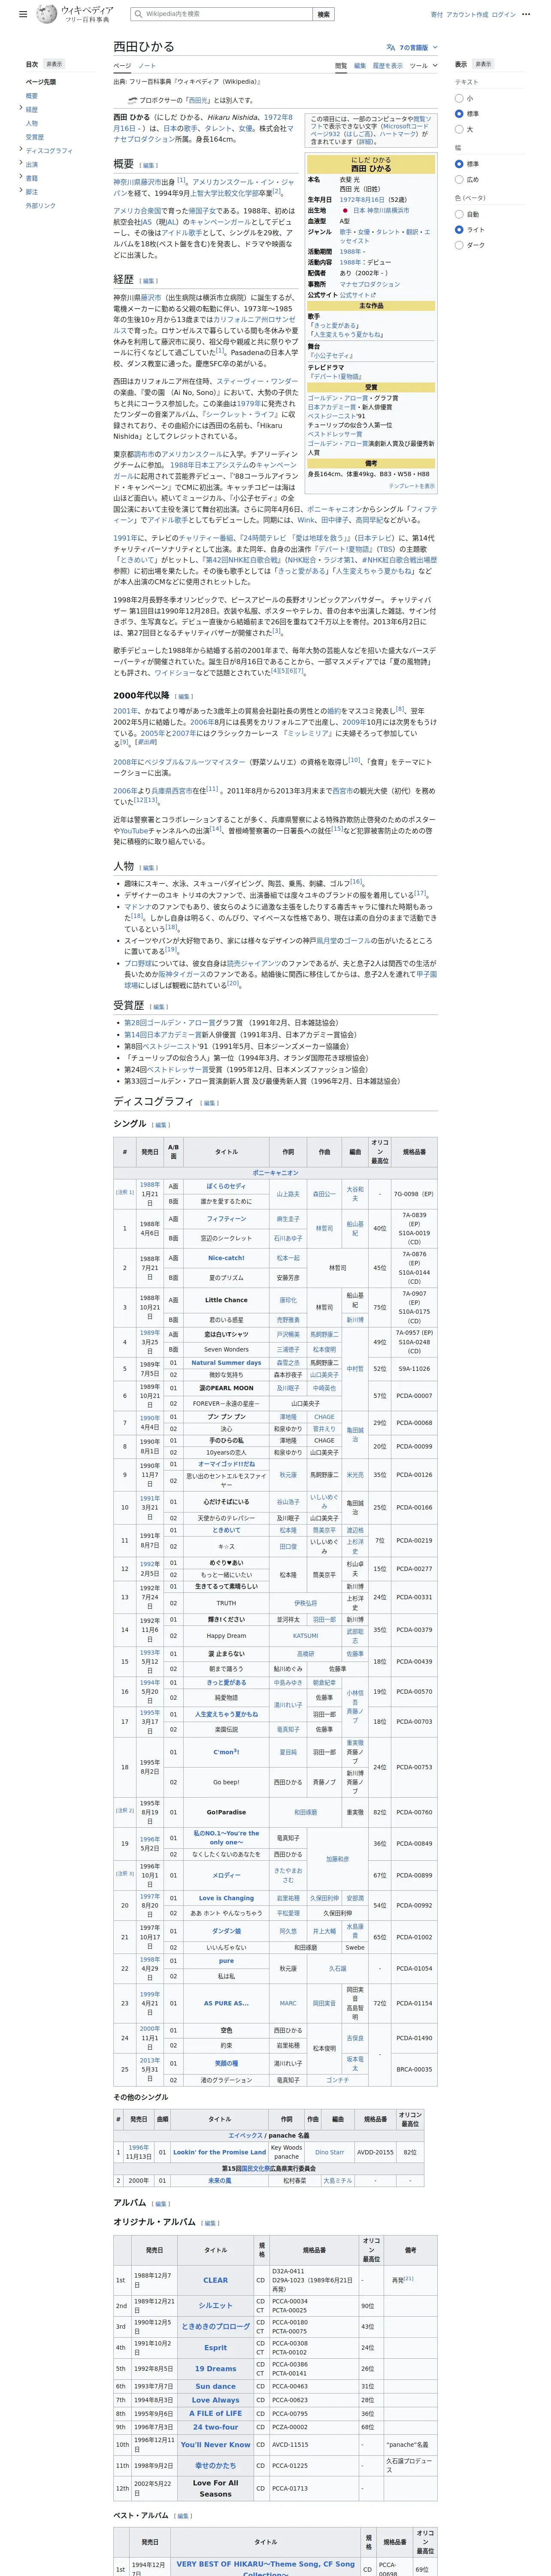Edit the 人物 section
Viewport: 551px width, 2576px height.
pos(149,868)
